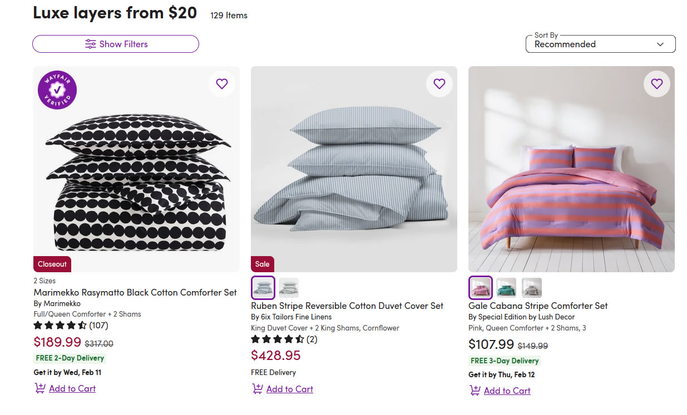Pick the gray striped Gale Cabana swatch
687x415 pixels.
click(532, 288)
